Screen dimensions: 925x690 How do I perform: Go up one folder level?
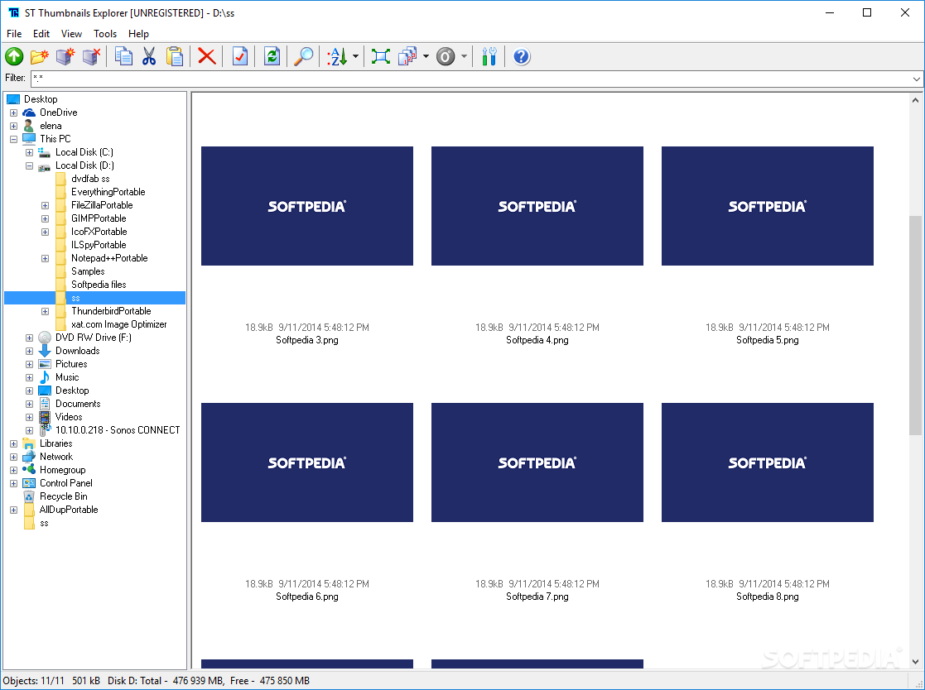(14, 56)
